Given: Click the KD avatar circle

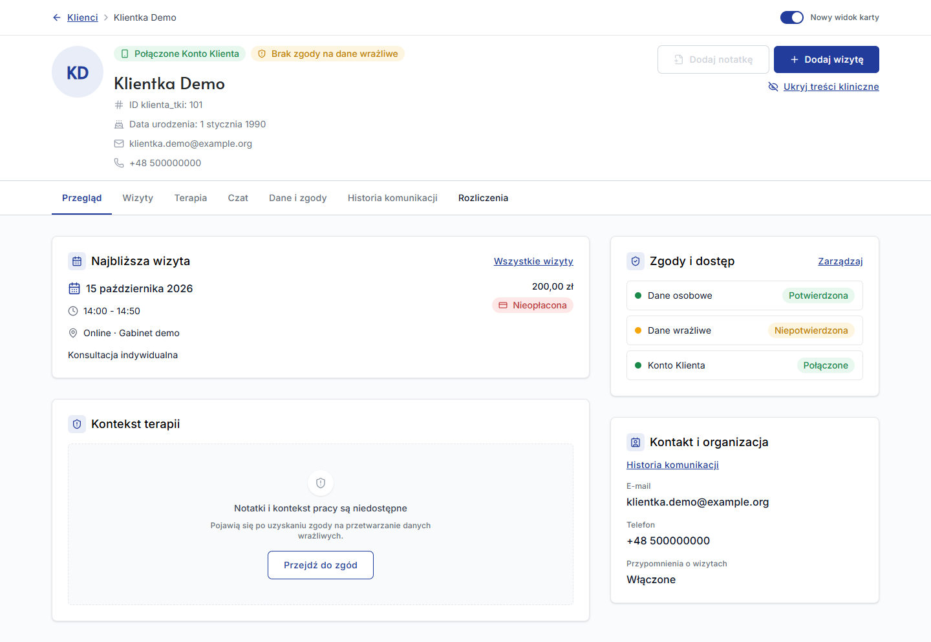Looking at the screenshot, I should coord(78,72).
